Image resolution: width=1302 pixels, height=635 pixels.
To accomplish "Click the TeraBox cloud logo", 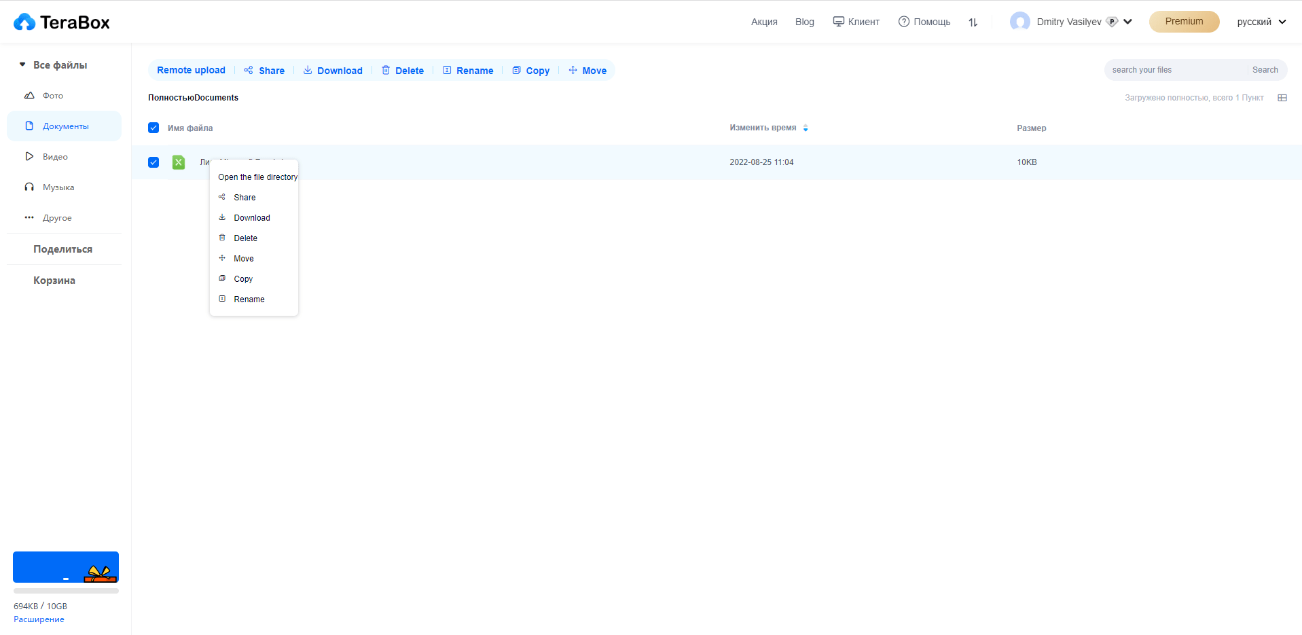I will point(24,22).
